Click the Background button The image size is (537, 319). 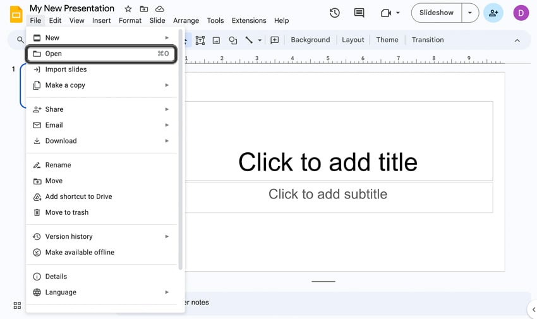click(310, 40)
